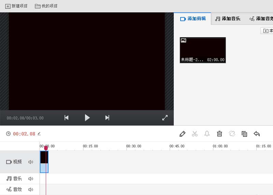Viewport: 273px width, 195px height.
Task: Click the bell icon in timeline toolbar
Action: pyautogui.click(x=207, y=134)
